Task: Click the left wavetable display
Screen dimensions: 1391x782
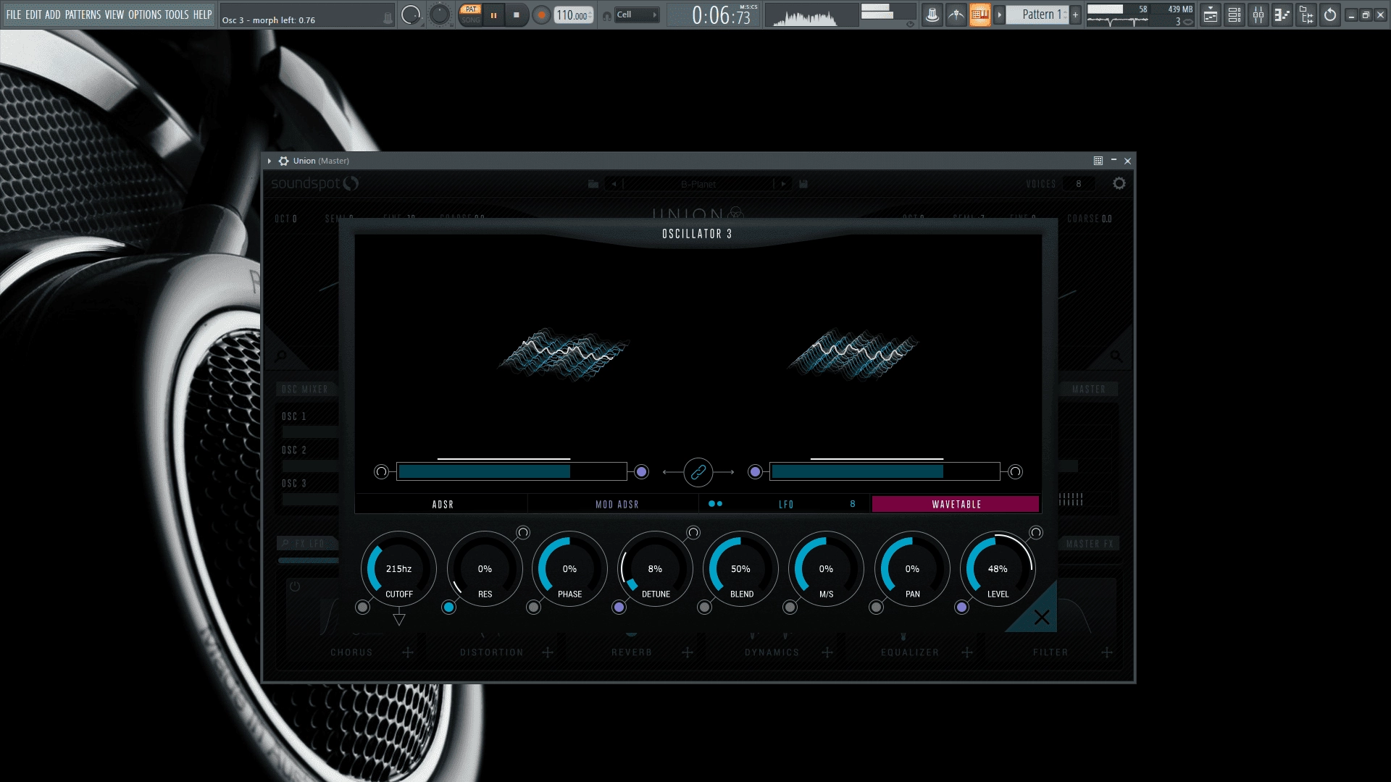Action: (x=564, y=354)
